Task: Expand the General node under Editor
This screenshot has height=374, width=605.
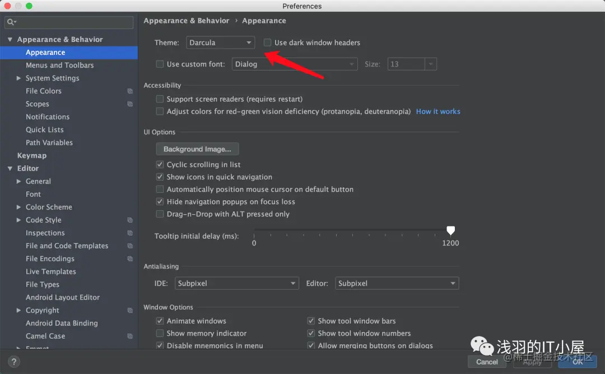Action: tap(18, 182)
